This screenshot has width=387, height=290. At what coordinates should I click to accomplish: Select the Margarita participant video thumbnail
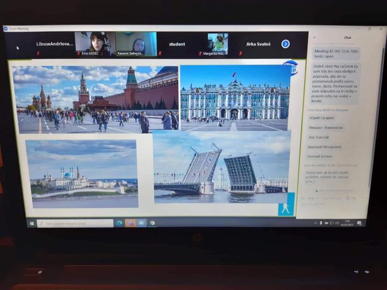point(218,45)
